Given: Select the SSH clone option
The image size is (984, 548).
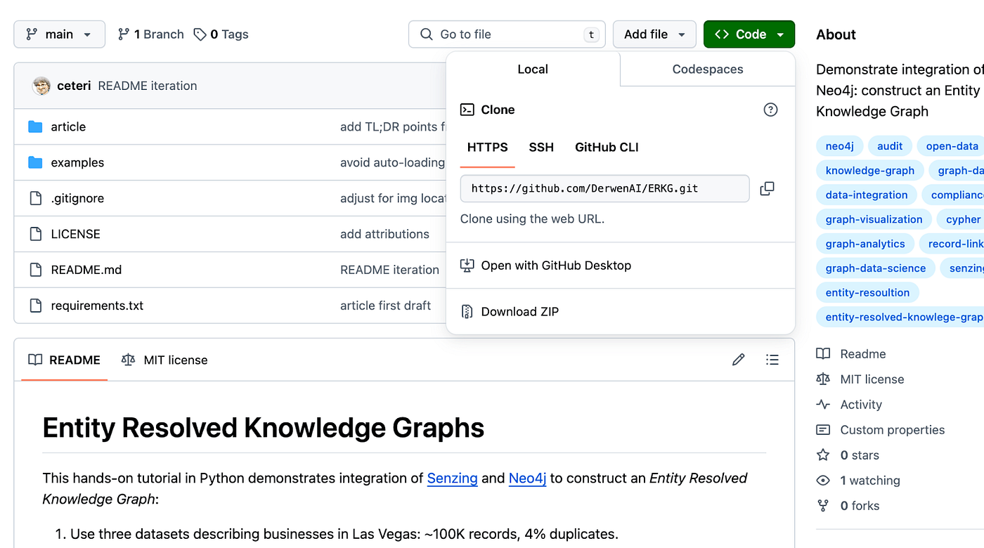Looking at the screenshot, I should tap(541, 148).
